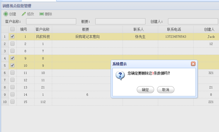Check the checkbox in row with 编号 2
Screen dimensions: 219x132
click(12, 44)
